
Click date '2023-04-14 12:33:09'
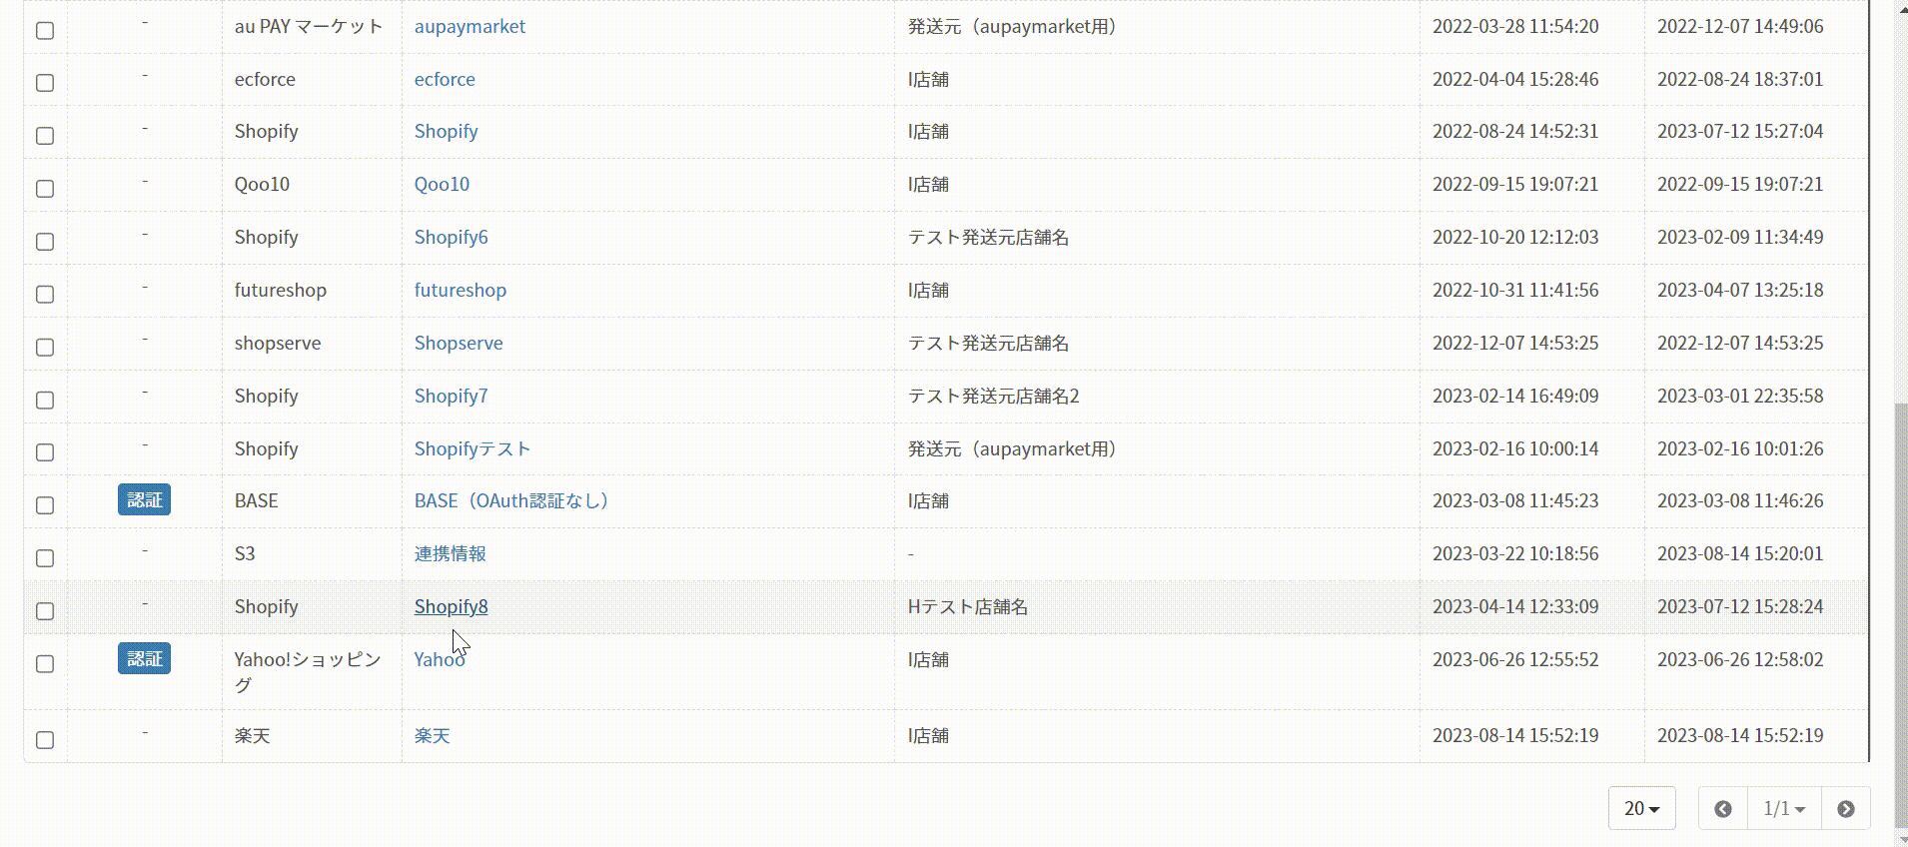pyautogui.click(x=1515, y=607)
